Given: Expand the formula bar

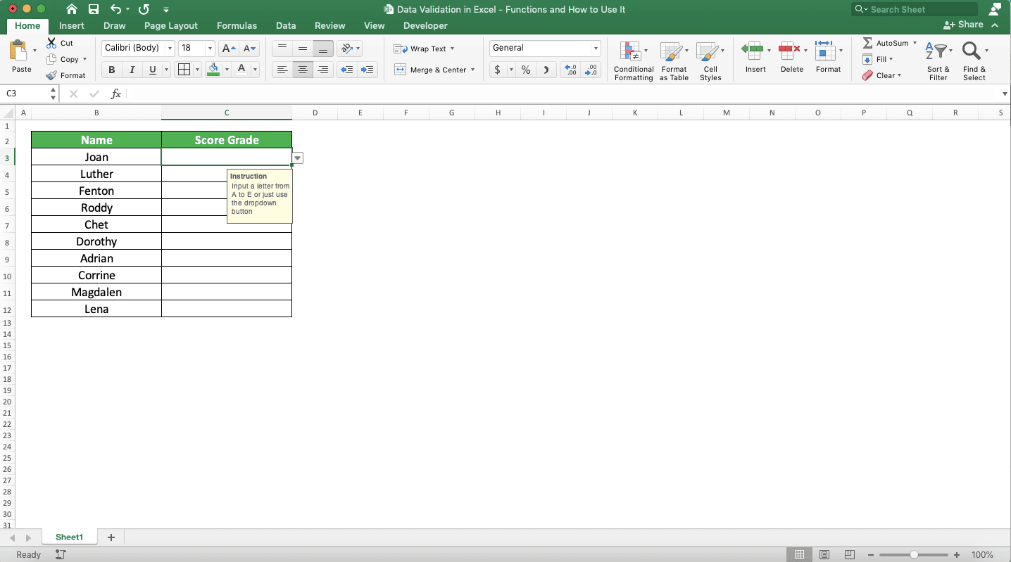Looking at the screenshot, I should 1005,94.
